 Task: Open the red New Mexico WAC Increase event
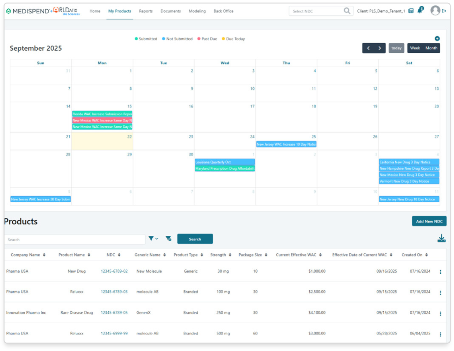(x=102, y=120)
